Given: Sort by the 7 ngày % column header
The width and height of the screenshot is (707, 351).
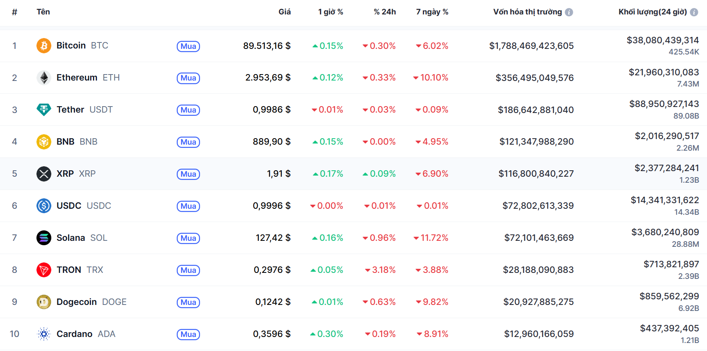Looking at the screenshot, I should tap(432, 12).
